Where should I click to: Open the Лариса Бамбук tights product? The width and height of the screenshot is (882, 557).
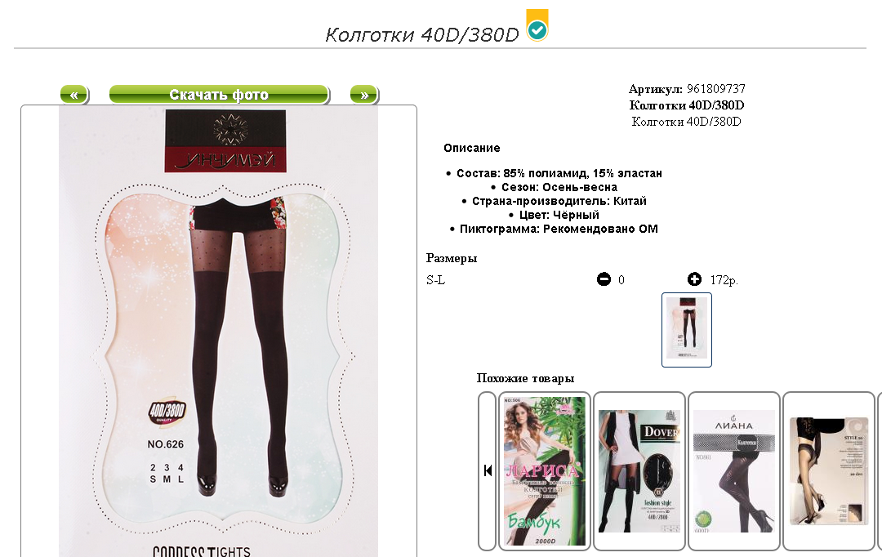(545, 471)
